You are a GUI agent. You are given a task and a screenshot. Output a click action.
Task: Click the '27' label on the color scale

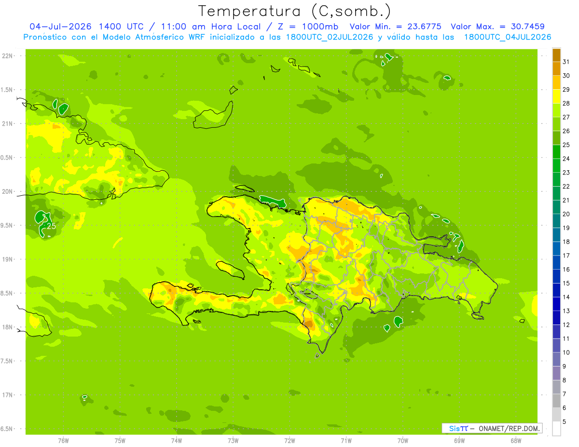[566, 117]
